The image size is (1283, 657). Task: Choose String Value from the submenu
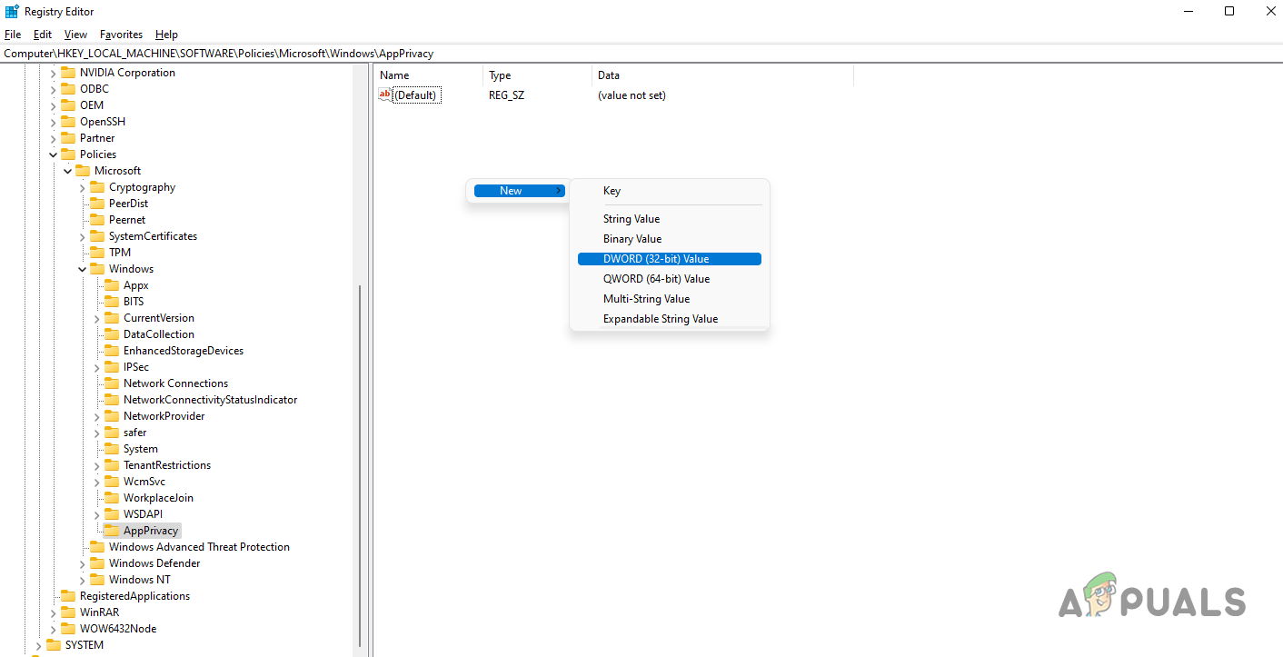click(670, 219)
